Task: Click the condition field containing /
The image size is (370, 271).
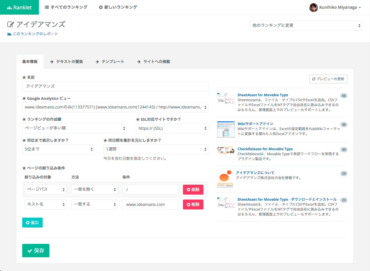Action: [x=150, y=190]
